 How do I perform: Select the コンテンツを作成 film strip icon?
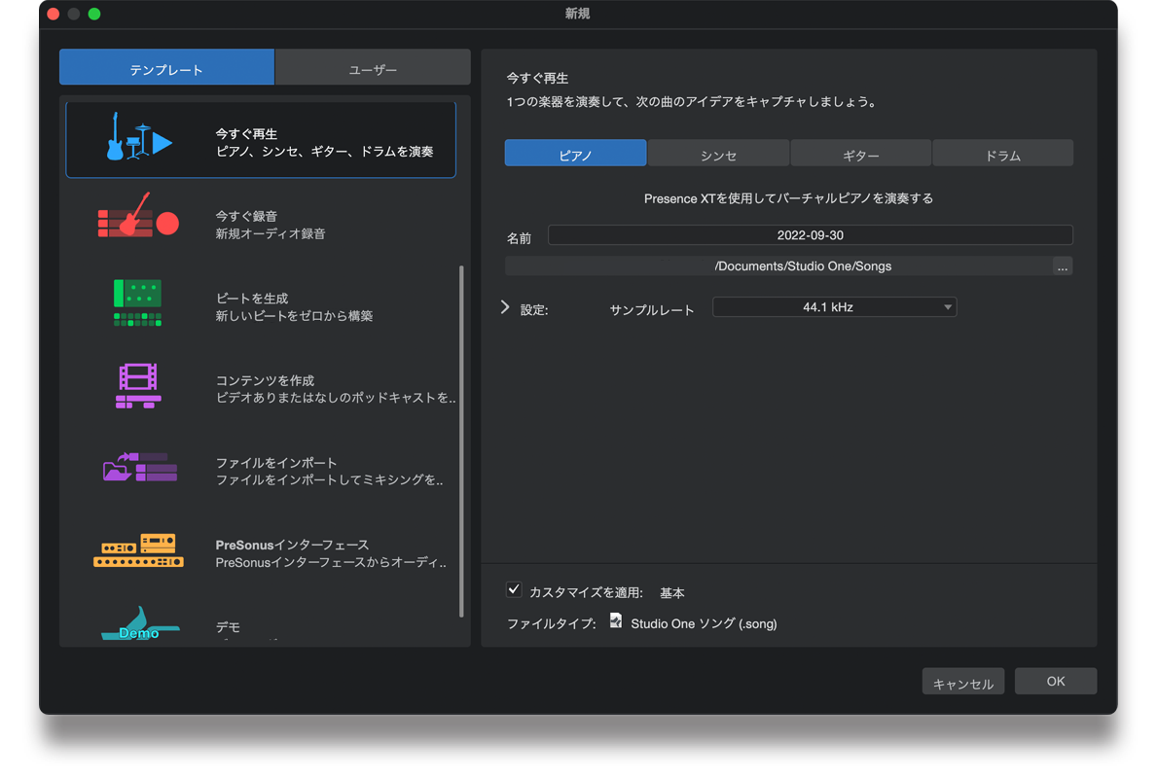click(x=138, y=386)
